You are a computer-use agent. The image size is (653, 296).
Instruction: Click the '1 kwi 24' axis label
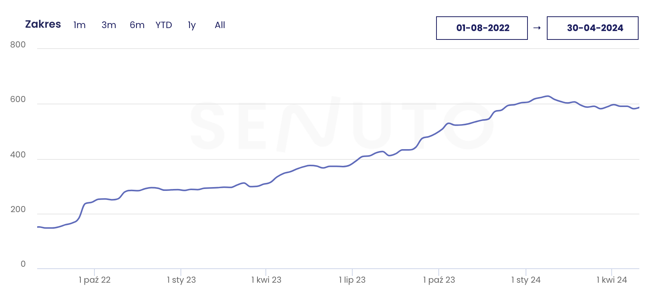[x=612, y=280]
